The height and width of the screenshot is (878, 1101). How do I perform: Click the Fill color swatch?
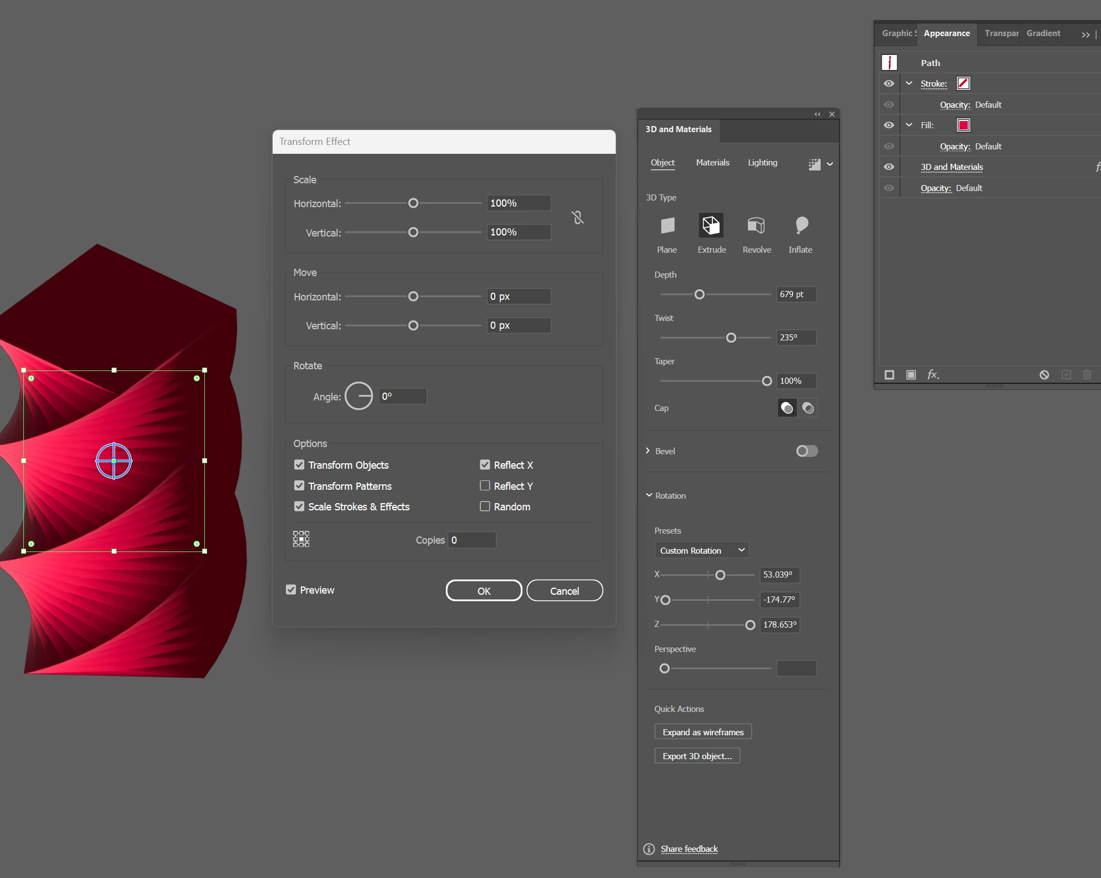coord(963,125)
